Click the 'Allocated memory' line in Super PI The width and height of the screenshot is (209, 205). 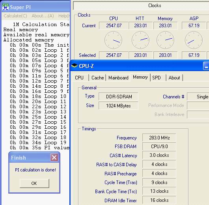28,40
